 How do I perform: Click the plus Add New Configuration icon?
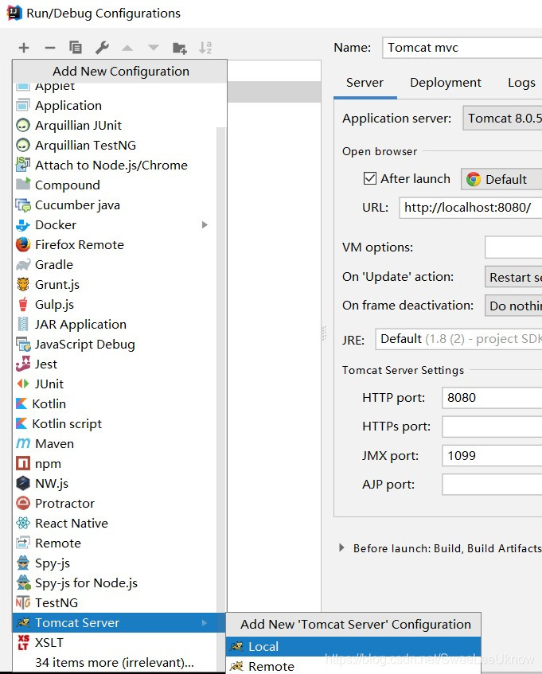pyautogui.click(x=24, y=47)
